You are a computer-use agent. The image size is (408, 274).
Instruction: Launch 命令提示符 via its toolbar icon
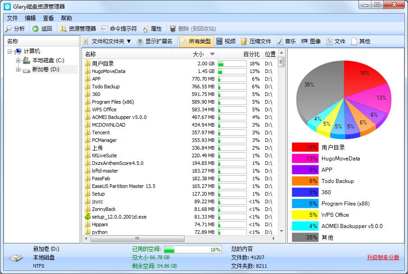coord(118,28)
